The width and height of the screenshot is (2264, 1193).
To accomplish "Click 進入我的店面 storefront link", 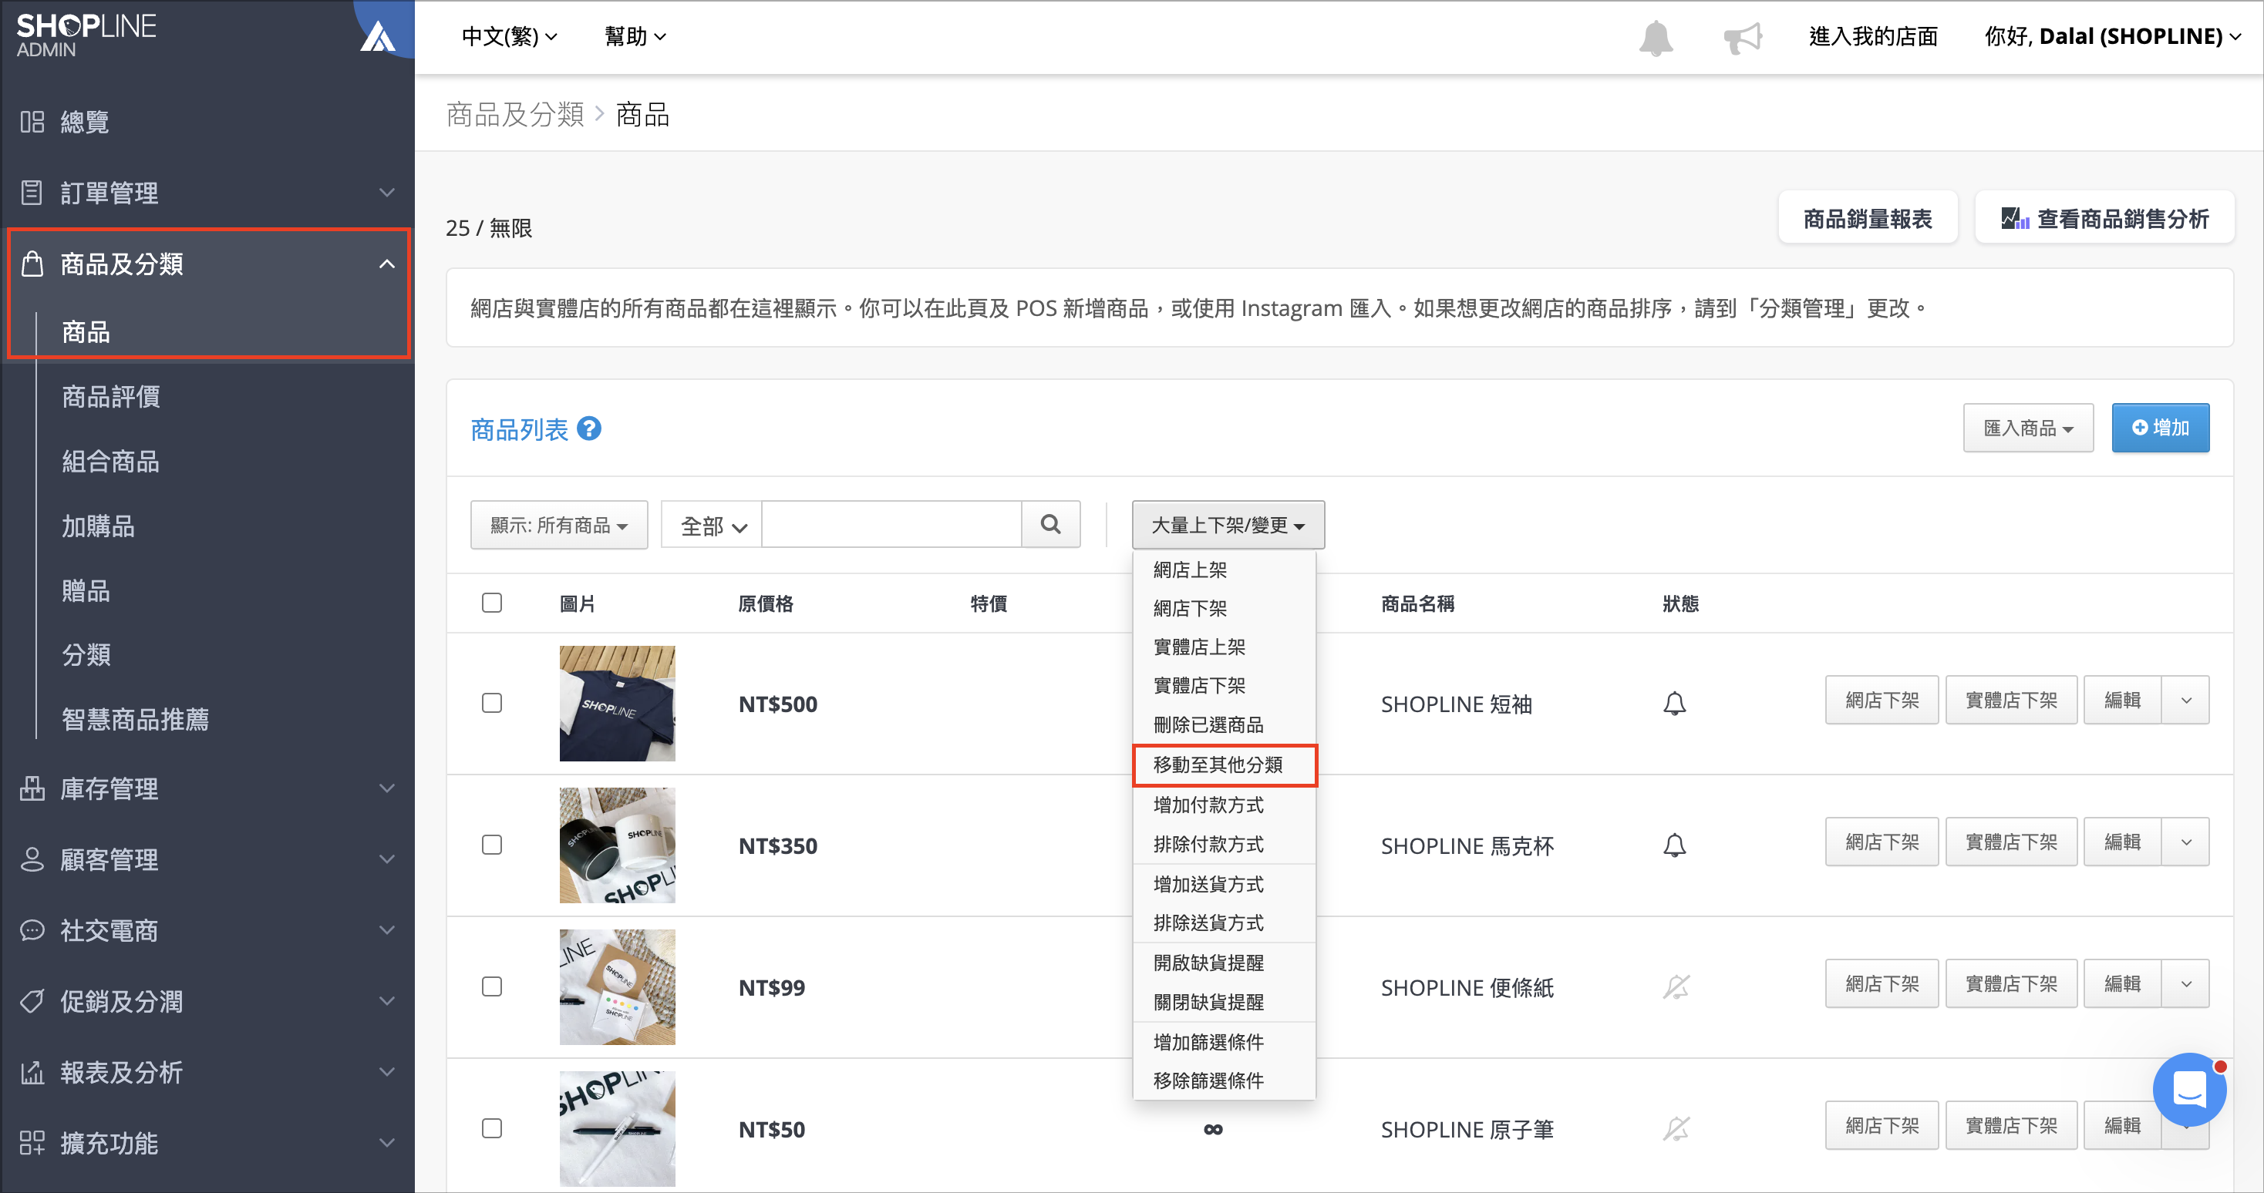I will point(1873,37).
